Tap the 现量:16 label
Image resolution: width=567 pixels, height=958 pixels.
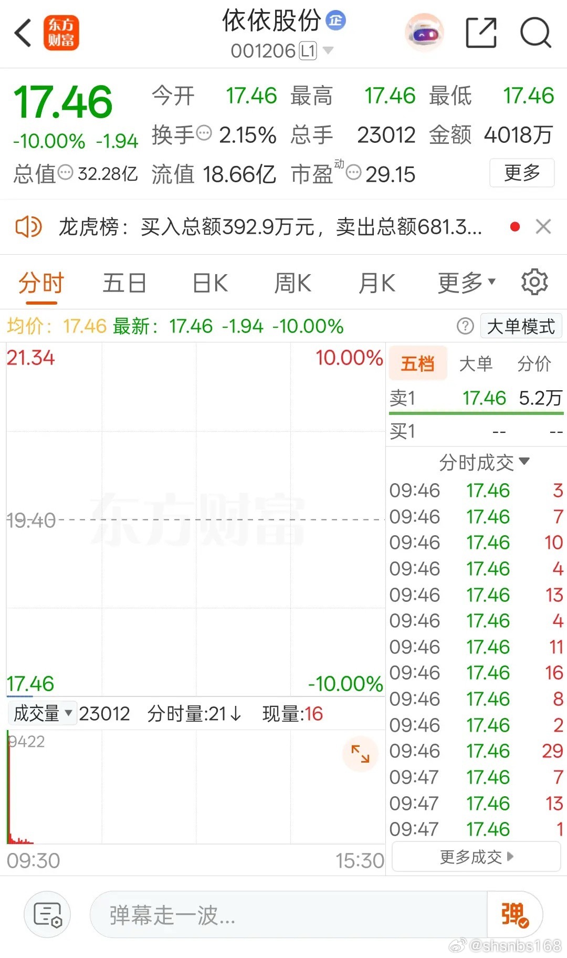click(292, 713)
